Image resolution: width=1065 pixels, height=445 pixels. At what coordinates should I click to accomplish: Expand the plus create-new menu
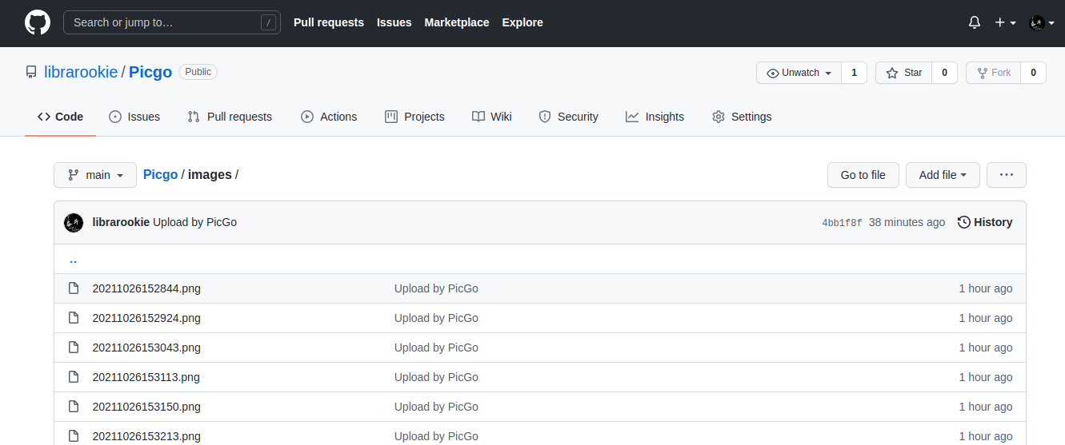pyautogui.click(x=1005, y=22)
